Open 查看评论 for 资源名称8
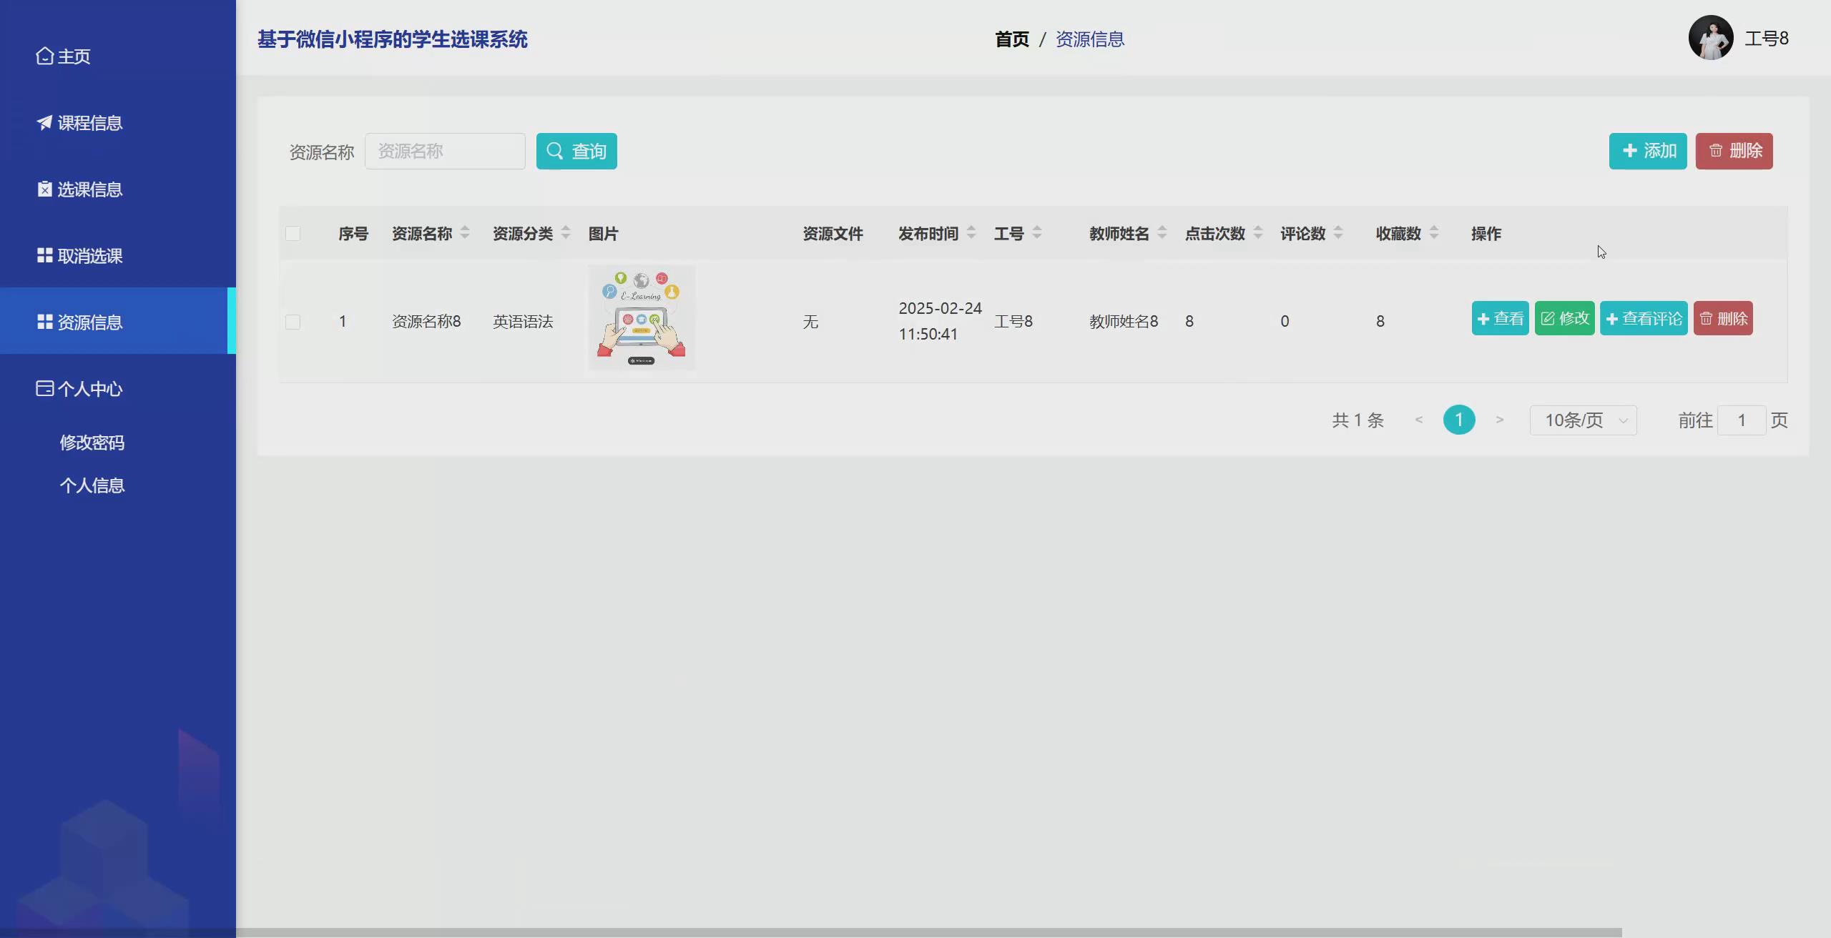The height and width of the screenshot is (938, 1831). pyautogui.click(x=1643, y=318)
